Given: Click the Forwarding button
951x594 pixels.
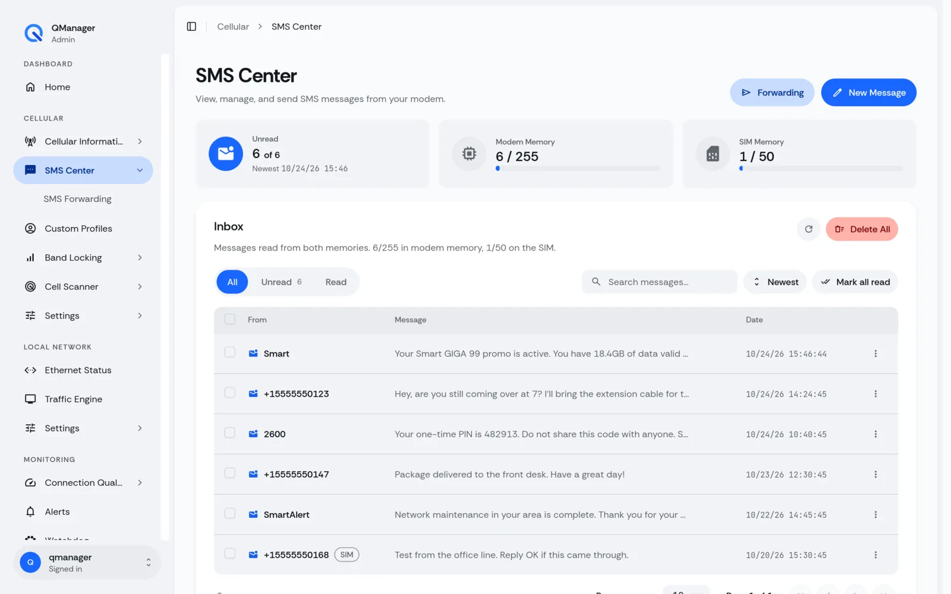Looking at the screenshot, I should pyautogui.click(x=772, y=93).
